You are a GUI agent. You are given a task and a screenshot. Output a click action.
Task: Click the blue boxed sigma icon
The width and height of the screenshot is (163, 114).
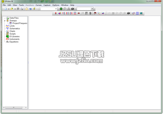(137, 13)
